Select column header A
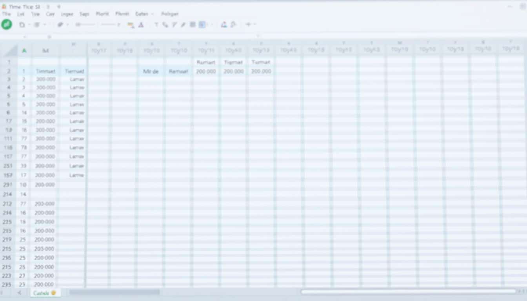This screenshot has height=301, width=527. pos(24,50)
